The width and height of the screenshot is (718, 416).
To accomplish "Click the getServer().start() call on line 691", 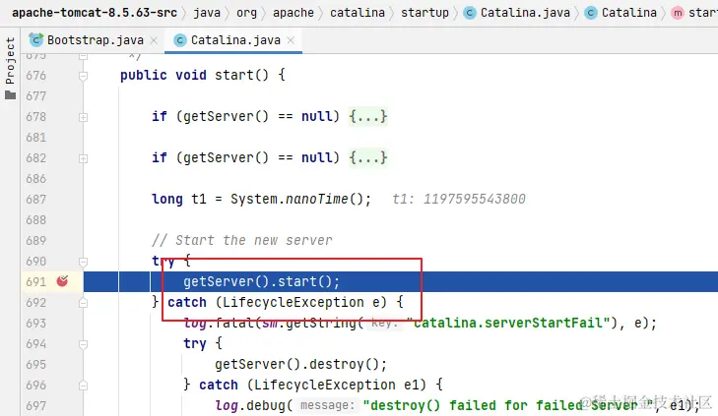I will point(261,281).
